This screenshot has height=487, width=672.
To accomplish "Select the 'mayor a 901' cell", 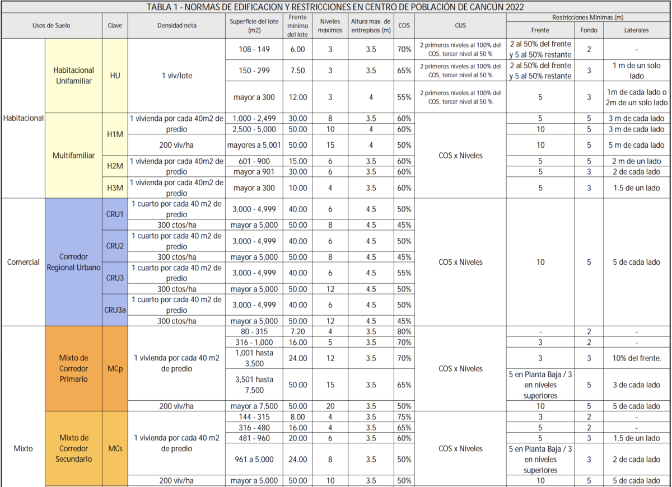I will (x=254, y=172).
